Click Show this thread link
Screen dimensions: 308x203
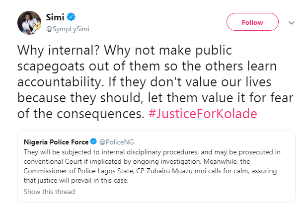click(49, 192)
